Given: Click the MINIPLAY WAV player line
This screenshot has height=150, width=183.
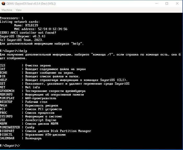Looking at the screenshot, I should (x=28, y=98).
